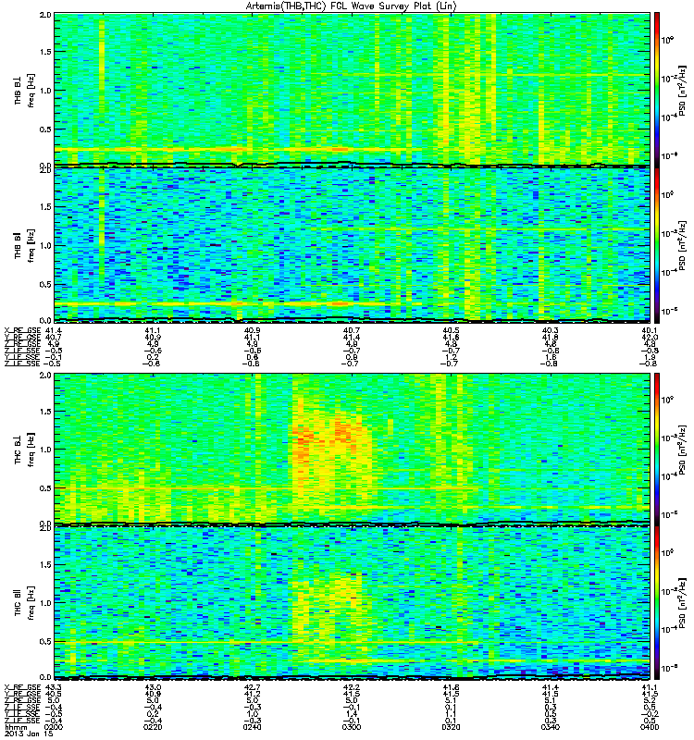Click the '0200' time tick label

54,727
